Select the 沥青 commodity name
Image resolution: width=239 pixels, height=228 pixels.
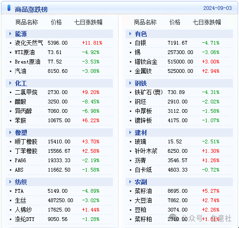[141, 160]
